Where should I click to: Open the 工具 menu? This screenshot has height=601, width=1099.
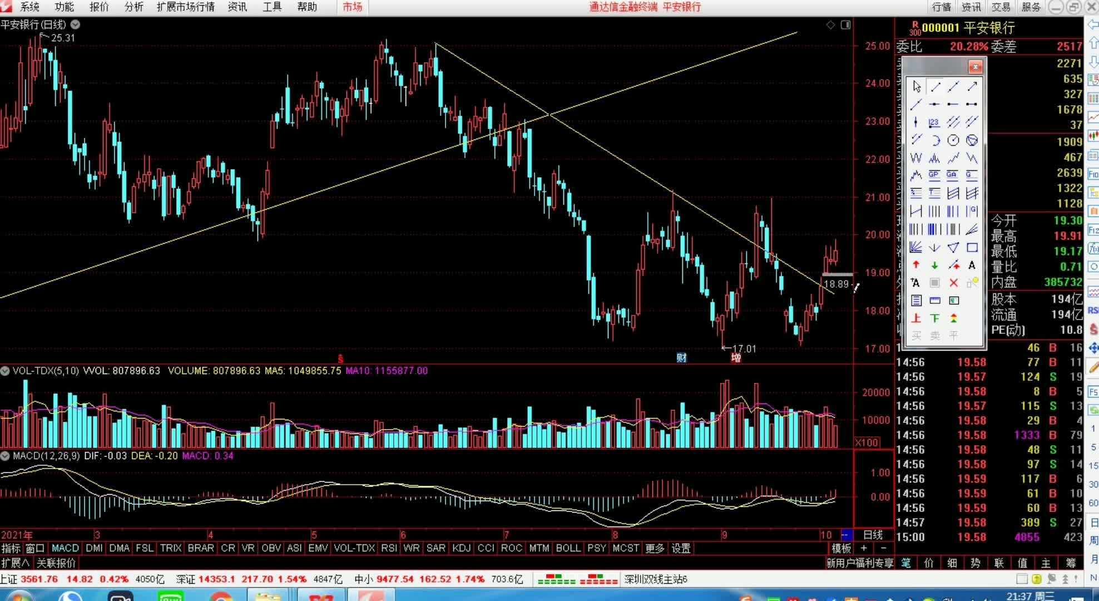point(272,7)
